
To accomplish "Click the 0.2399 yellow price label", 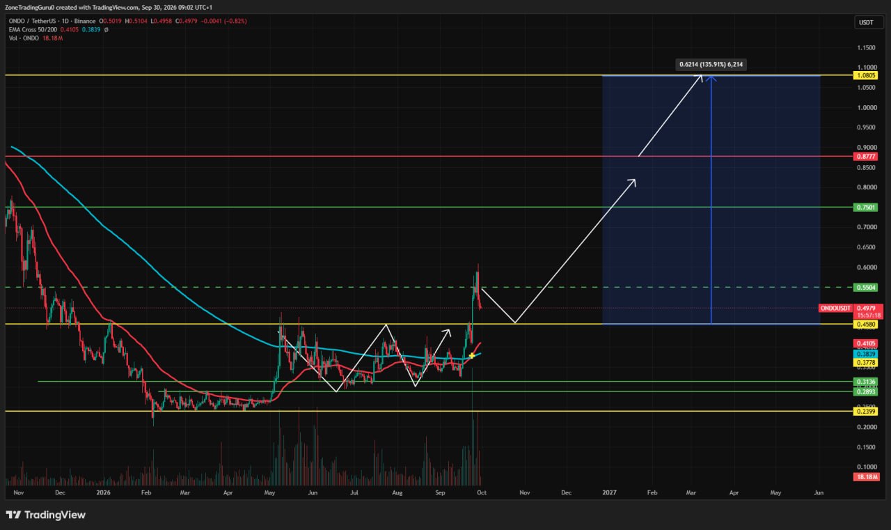I will tap(865, 412).
